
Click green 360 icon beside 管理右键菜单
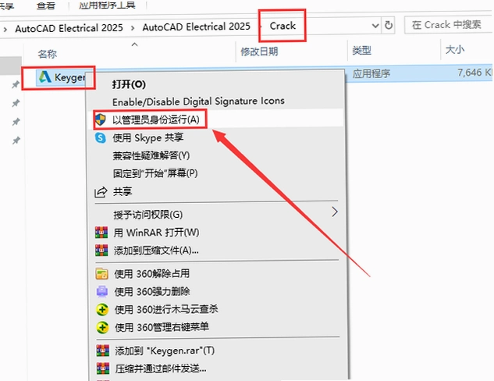[x=102, y=328]
